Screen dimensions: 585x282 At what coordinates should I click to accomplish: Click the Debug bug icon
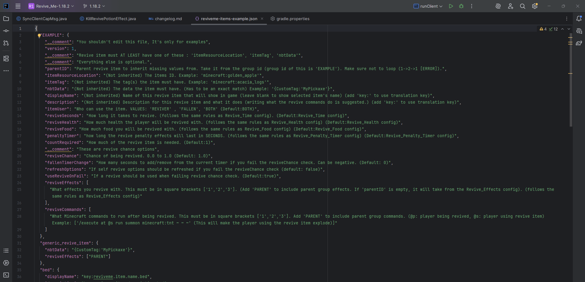coord(461,6)
